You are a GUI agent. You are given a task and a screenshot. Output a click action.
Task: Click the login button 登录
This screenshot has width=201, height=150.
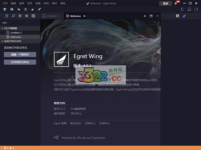click(165, 3)
